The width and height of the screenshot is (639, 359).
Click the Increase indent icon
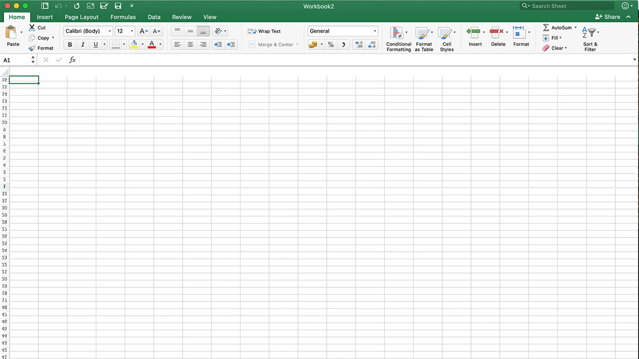231,45
